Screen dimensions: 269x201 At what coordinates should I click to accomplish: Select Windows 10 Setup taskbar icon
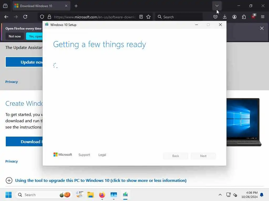(125, 195)
